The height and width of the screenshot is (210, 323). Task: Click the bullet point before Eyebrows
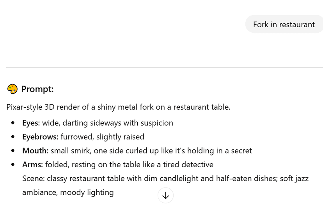pyautogui.click(x=13, y=137)
